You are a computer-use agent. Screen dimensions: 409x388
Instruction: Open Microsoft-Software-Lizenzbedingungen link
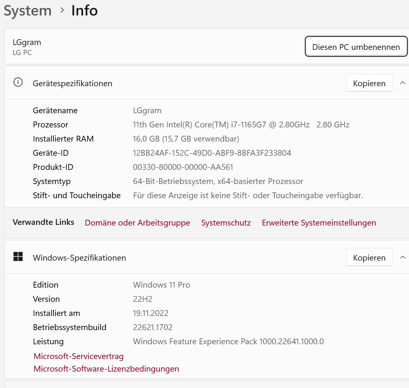pos(106,369)
